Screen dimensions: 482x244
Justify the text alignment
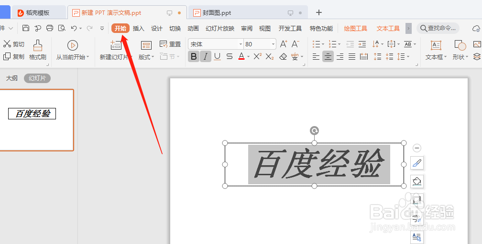(352, 56)
